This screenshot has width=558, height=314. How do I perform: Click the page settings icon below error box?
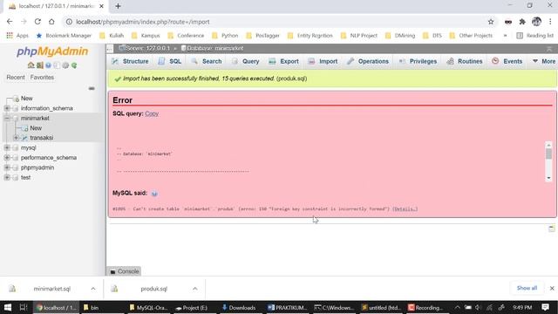click(x=551, y=229)
